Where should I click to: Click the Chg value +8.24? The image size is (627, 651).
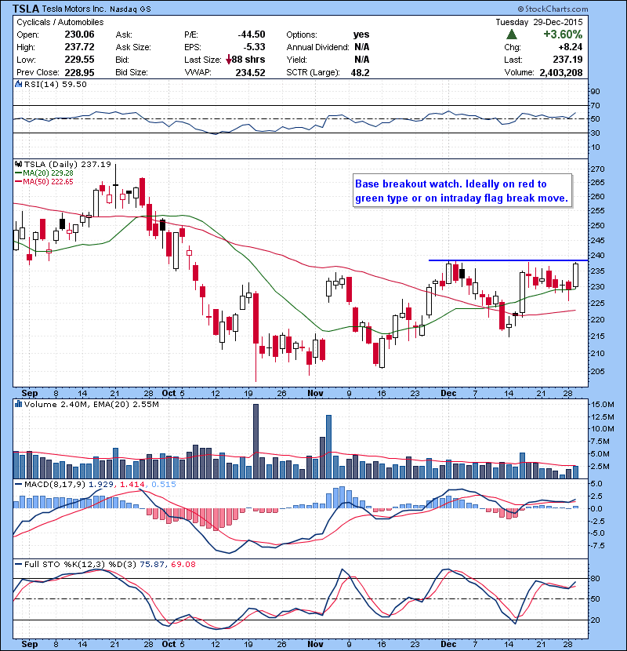pos(570,47)
